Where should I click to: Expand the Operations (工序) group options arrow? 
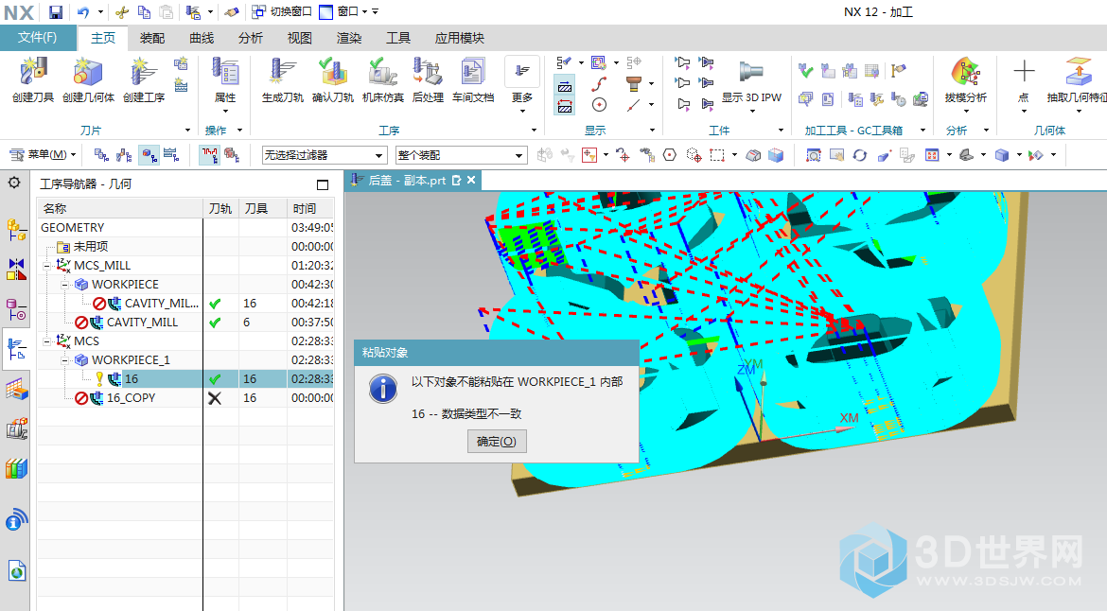534,131
